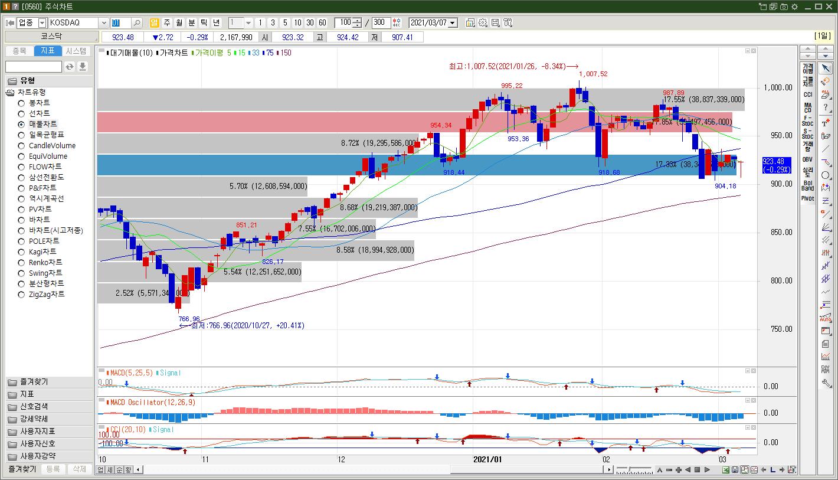
Task: Click the save chart floppy icon
Action: click(495, 23)
